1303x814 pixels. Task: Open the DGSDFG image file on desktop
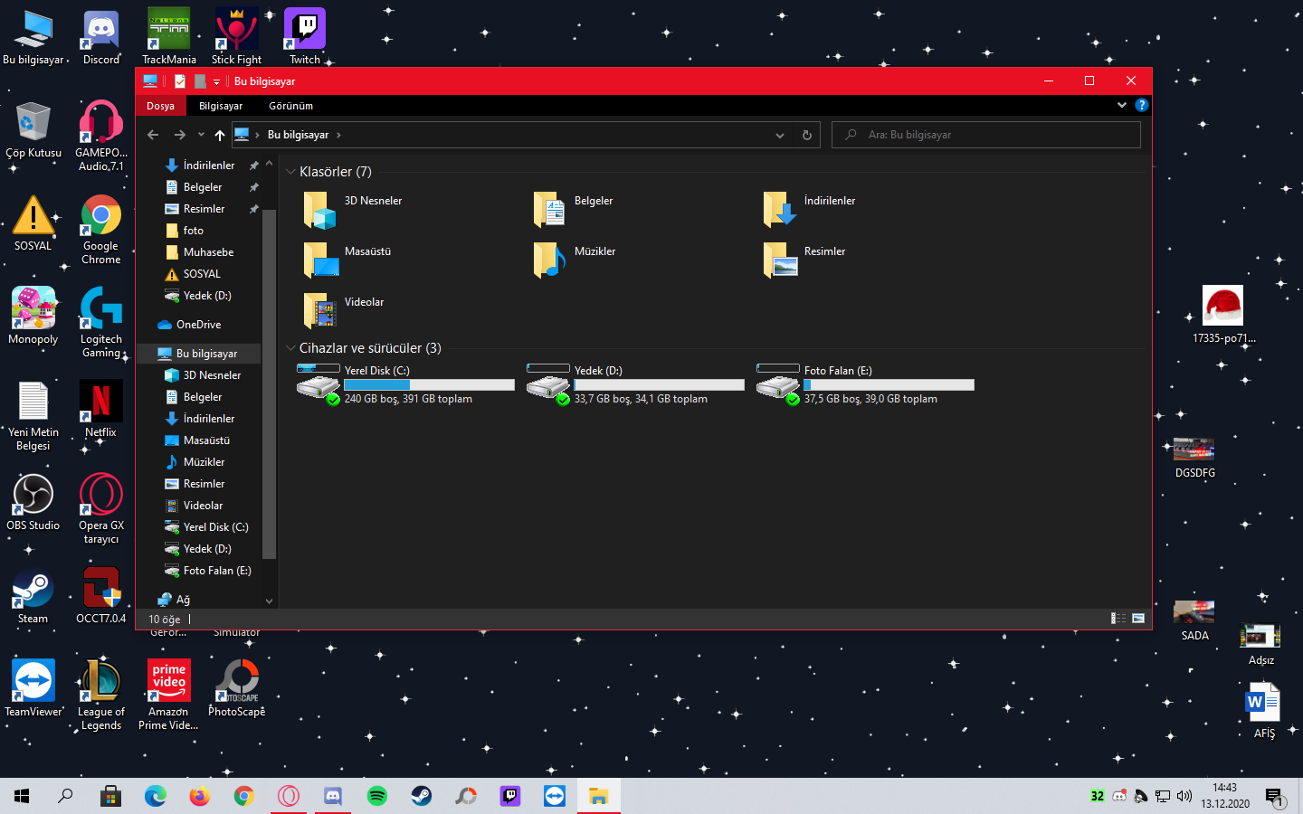[1194, 458]
